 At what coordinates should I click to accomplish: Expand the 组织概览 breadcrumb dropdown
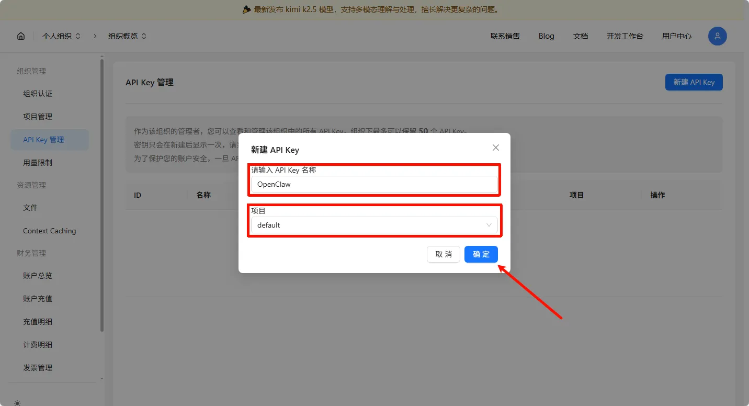tap(127, 36)
